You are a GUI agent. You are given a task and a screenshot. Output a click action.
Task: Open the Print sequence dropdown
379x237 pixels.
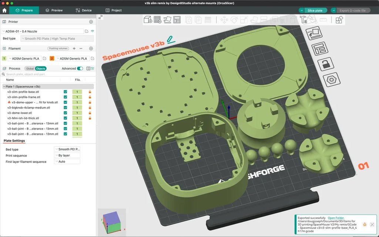(x=67, y=155)
